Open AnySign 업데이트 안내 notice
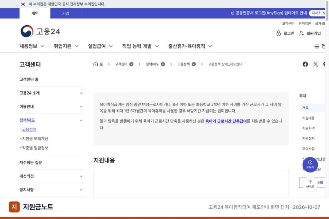The height and width of the screenshot is (219, 329). click(271, 13)
